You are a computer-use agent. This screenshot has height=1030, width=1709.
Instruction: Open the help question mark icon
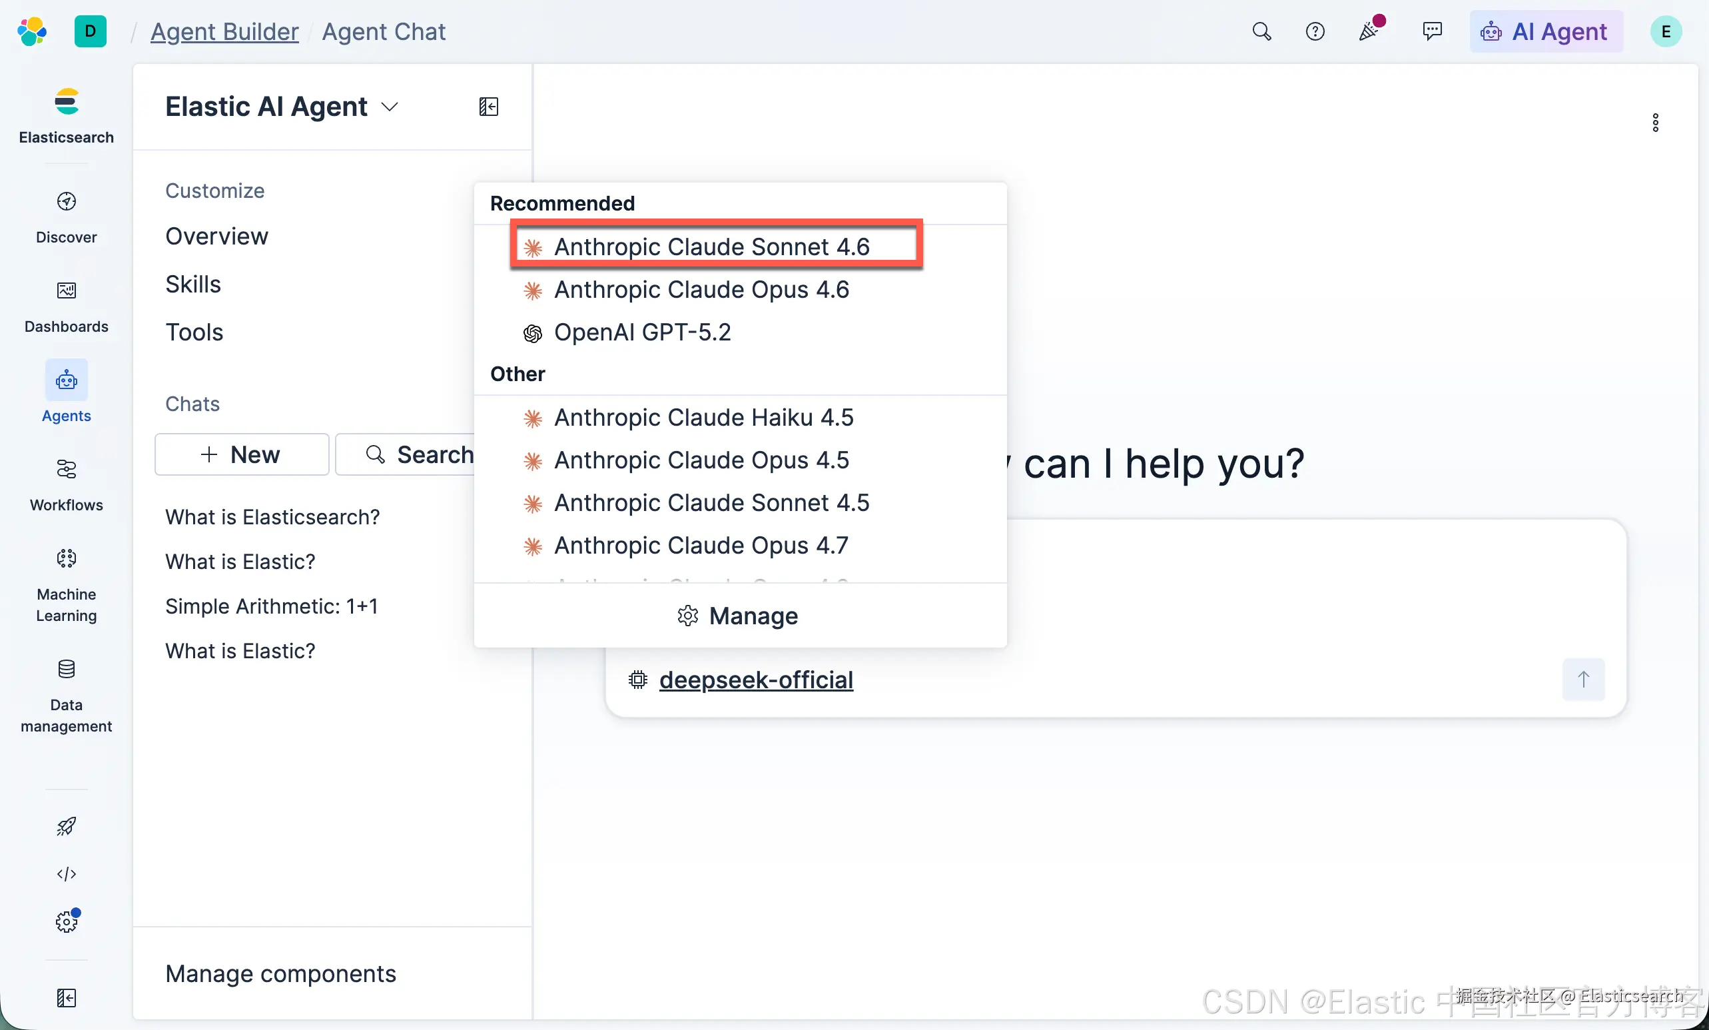click(1314, 31)
